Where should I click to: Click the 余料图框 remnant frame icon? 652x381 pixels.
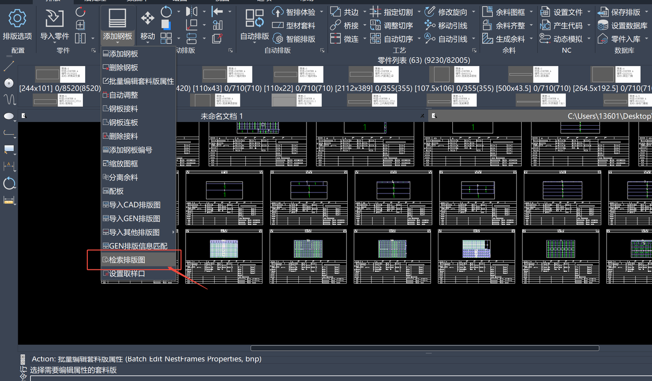(x=488, y=12)
